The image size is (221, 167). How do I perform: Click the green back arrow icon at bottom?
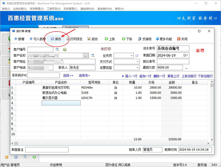coord(34,157)
